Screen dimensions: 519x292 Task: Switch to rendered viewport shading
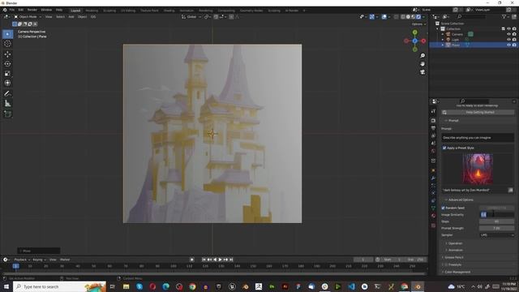pyautogui.click(x=418, y=16)
